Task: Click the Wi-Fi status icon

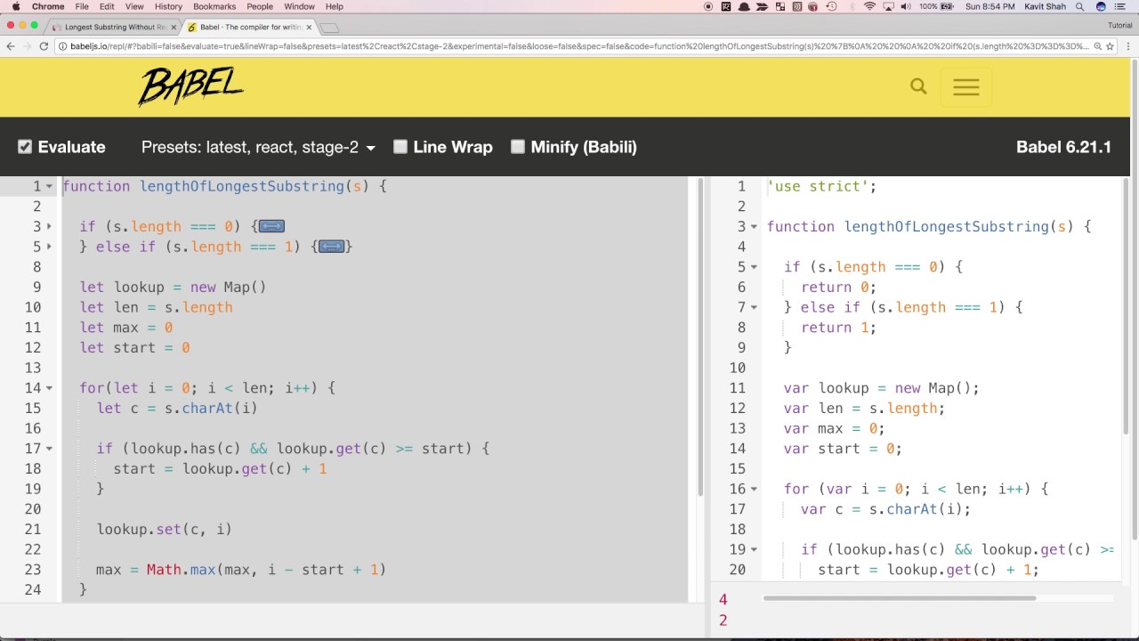Action: pos(870,6)
